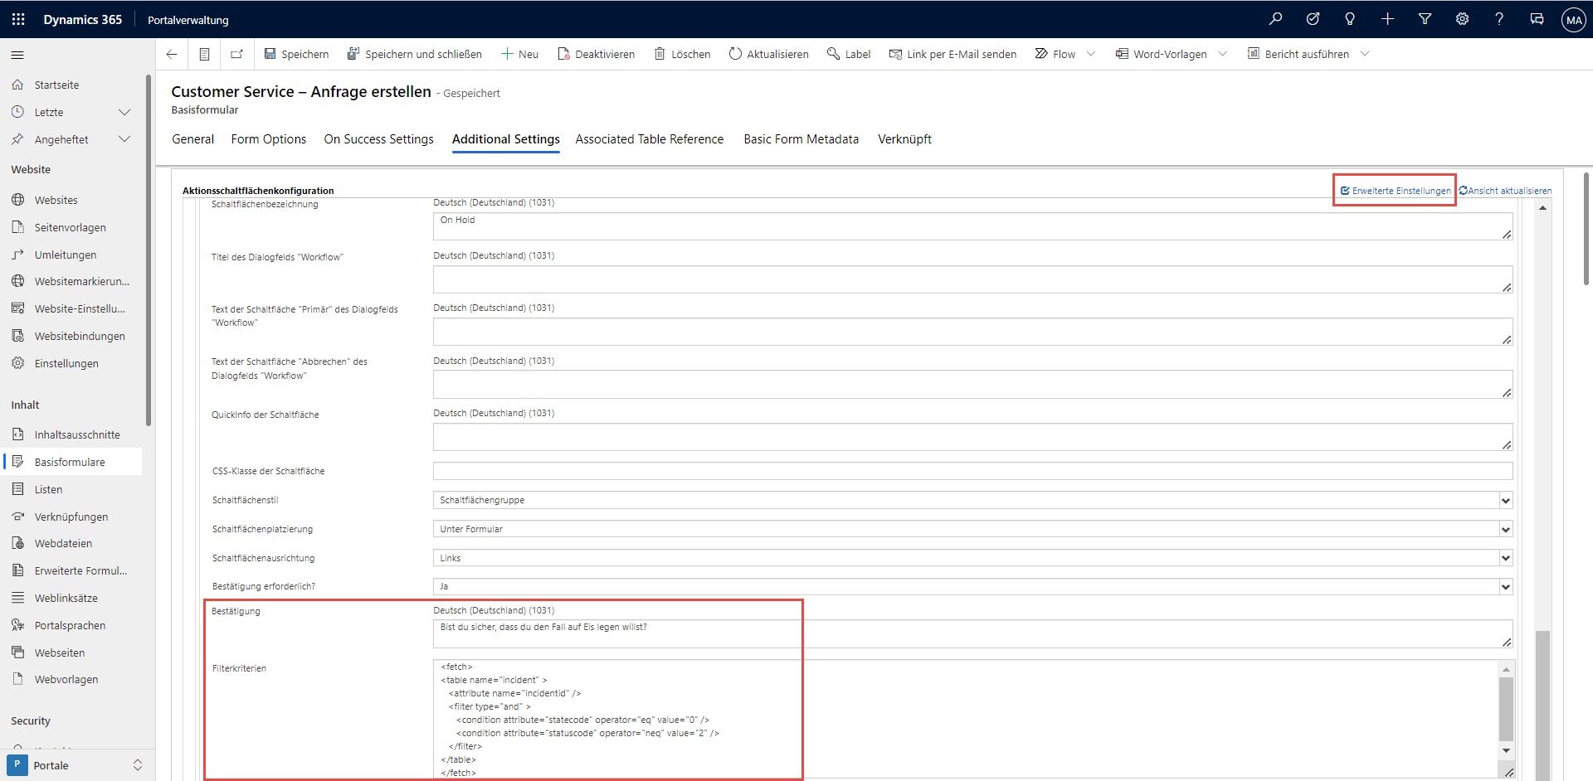Image resolution: width=1593 pixels, height=781 pixels.
Task: Expand the Flow dropdown chevron
Action: (x=1091, y=54)
